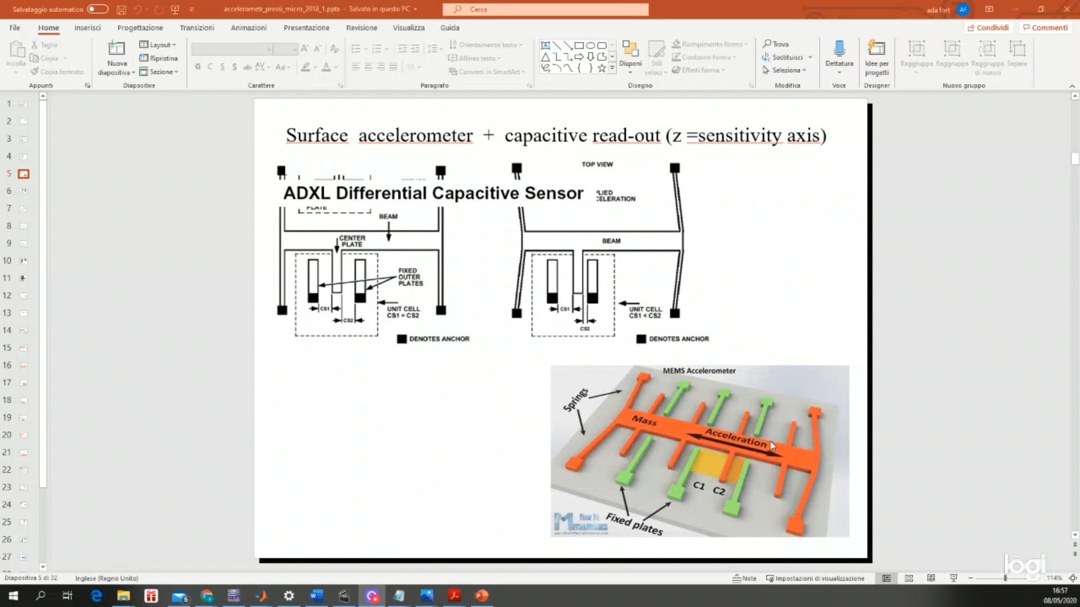Toggle the Note pane button

coord(744,578)
